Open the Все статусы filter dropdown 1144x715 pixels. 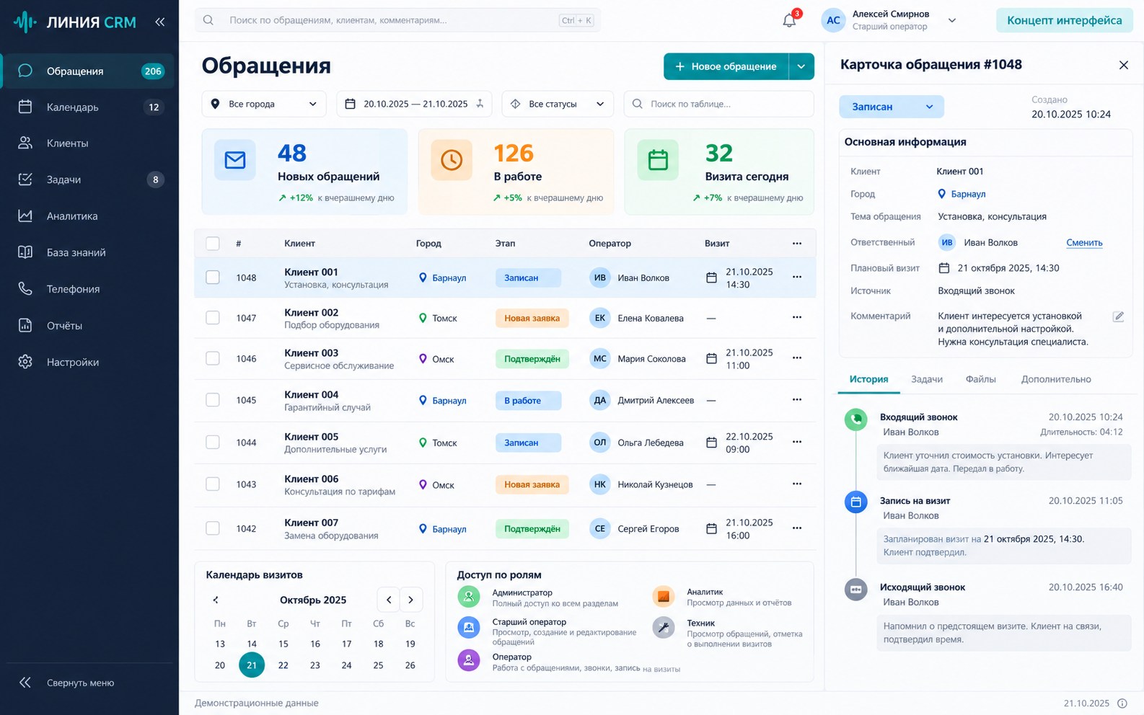558,104
